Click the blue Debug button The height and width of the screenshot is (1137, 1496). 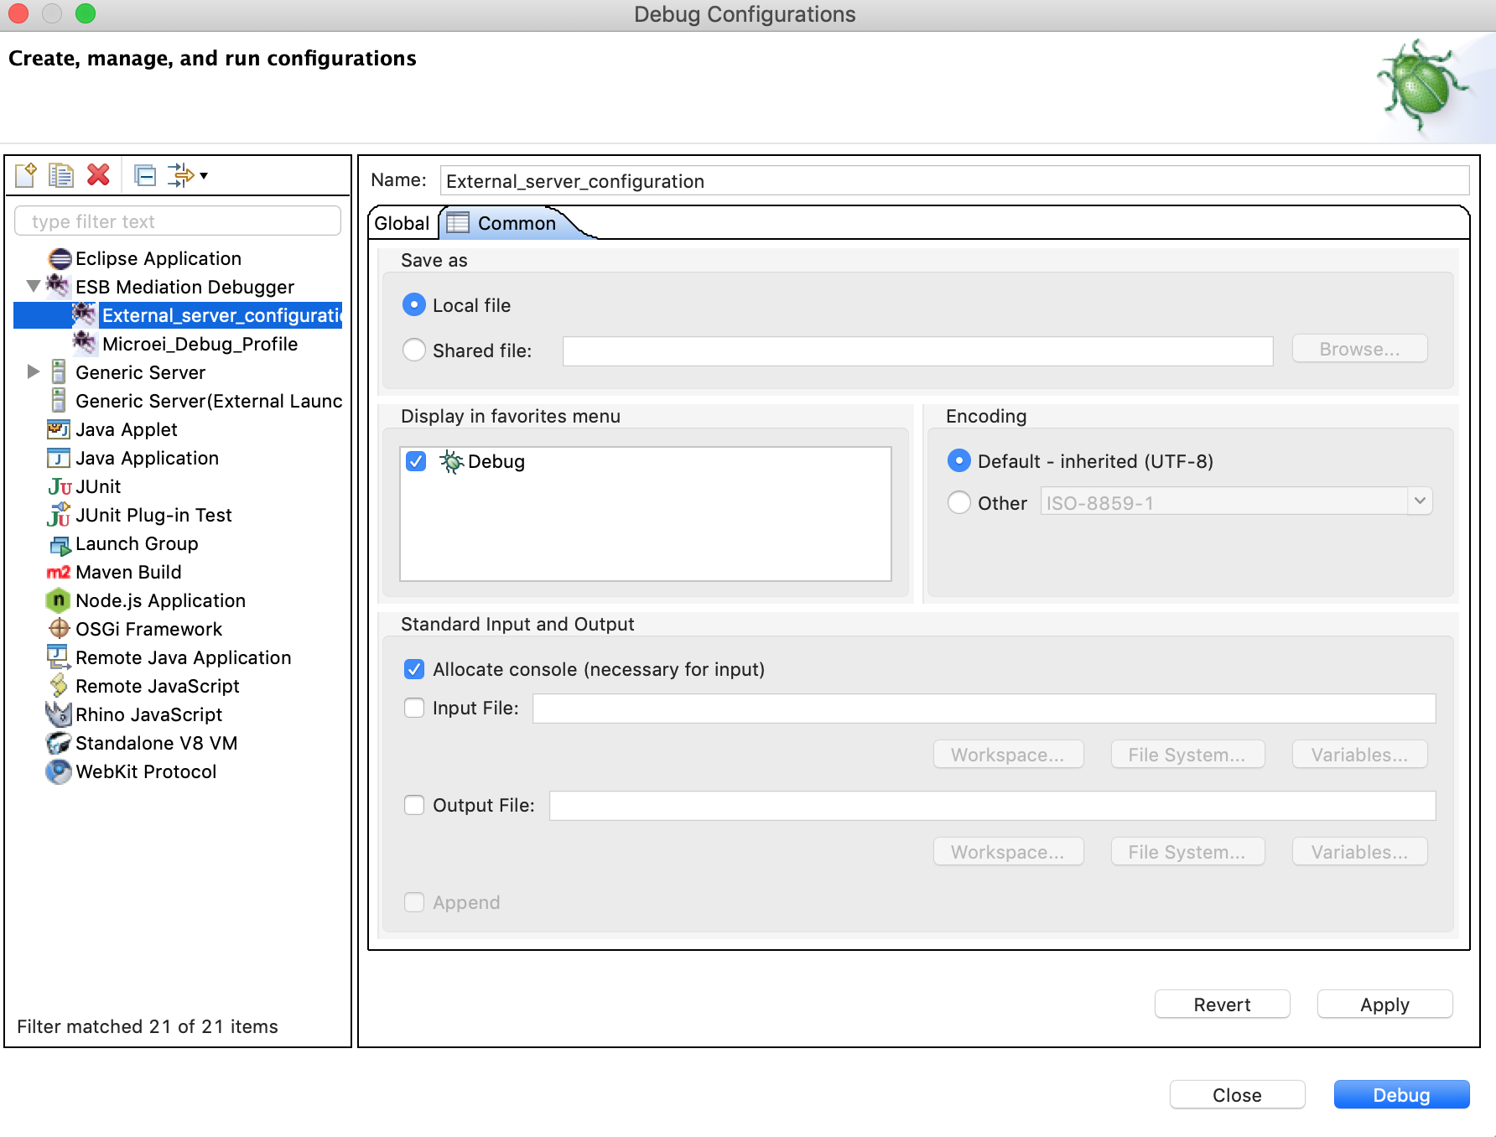pyautogui.click(x=1401, y=1094)
